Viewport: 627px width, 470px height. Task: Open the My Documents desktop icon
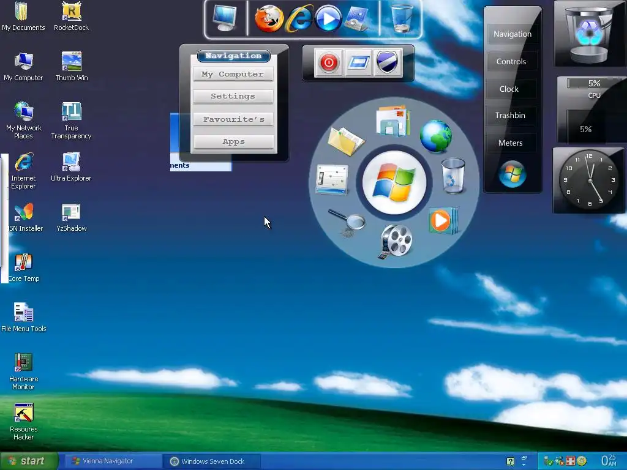coord(23,17)
